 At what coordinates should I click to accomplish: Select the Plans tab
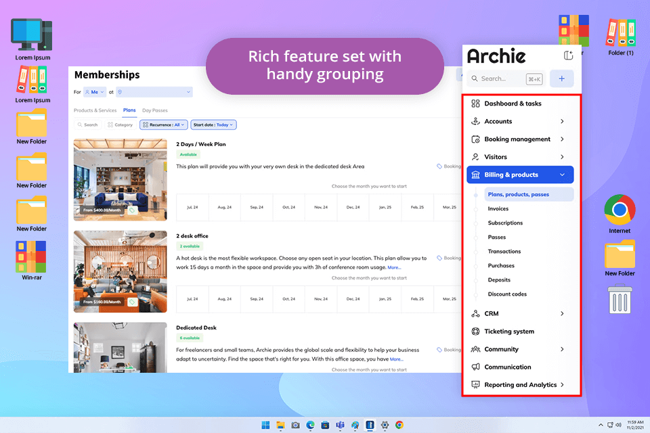coord(129,110)
